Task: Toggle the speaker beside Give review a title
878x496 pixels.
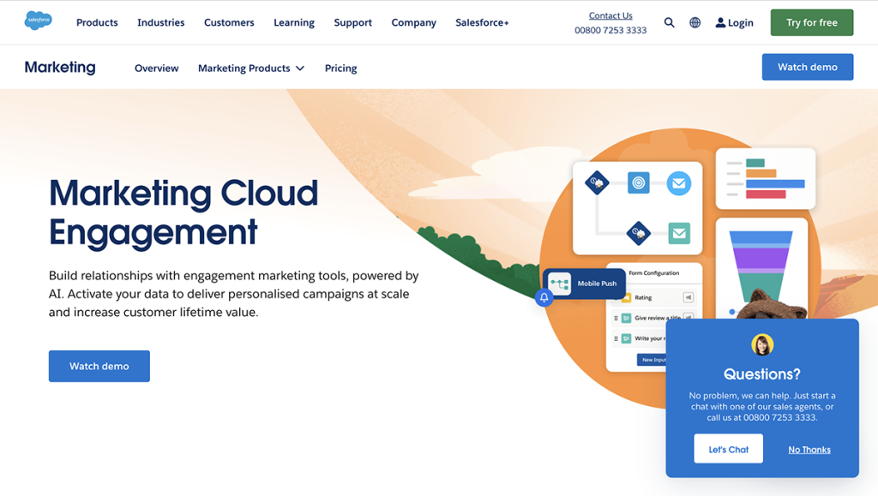Action: pyautogui.click(x=689, y=317)
